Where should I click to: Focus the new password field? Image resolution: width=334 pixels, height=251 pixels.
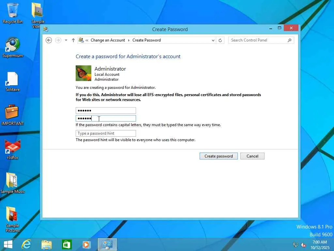pyautogui.click(x=106, y=110)
